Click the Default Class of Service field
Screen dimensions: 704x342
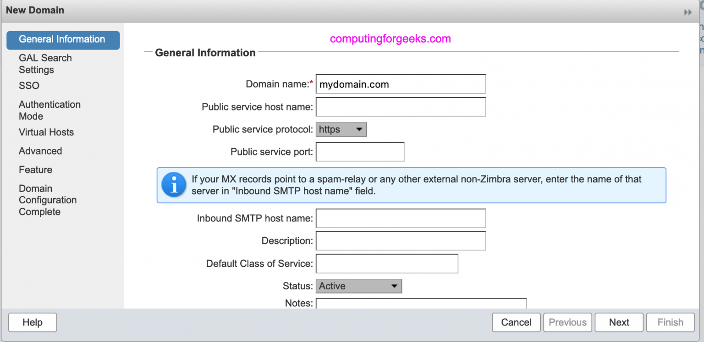(x=386, y=264)
